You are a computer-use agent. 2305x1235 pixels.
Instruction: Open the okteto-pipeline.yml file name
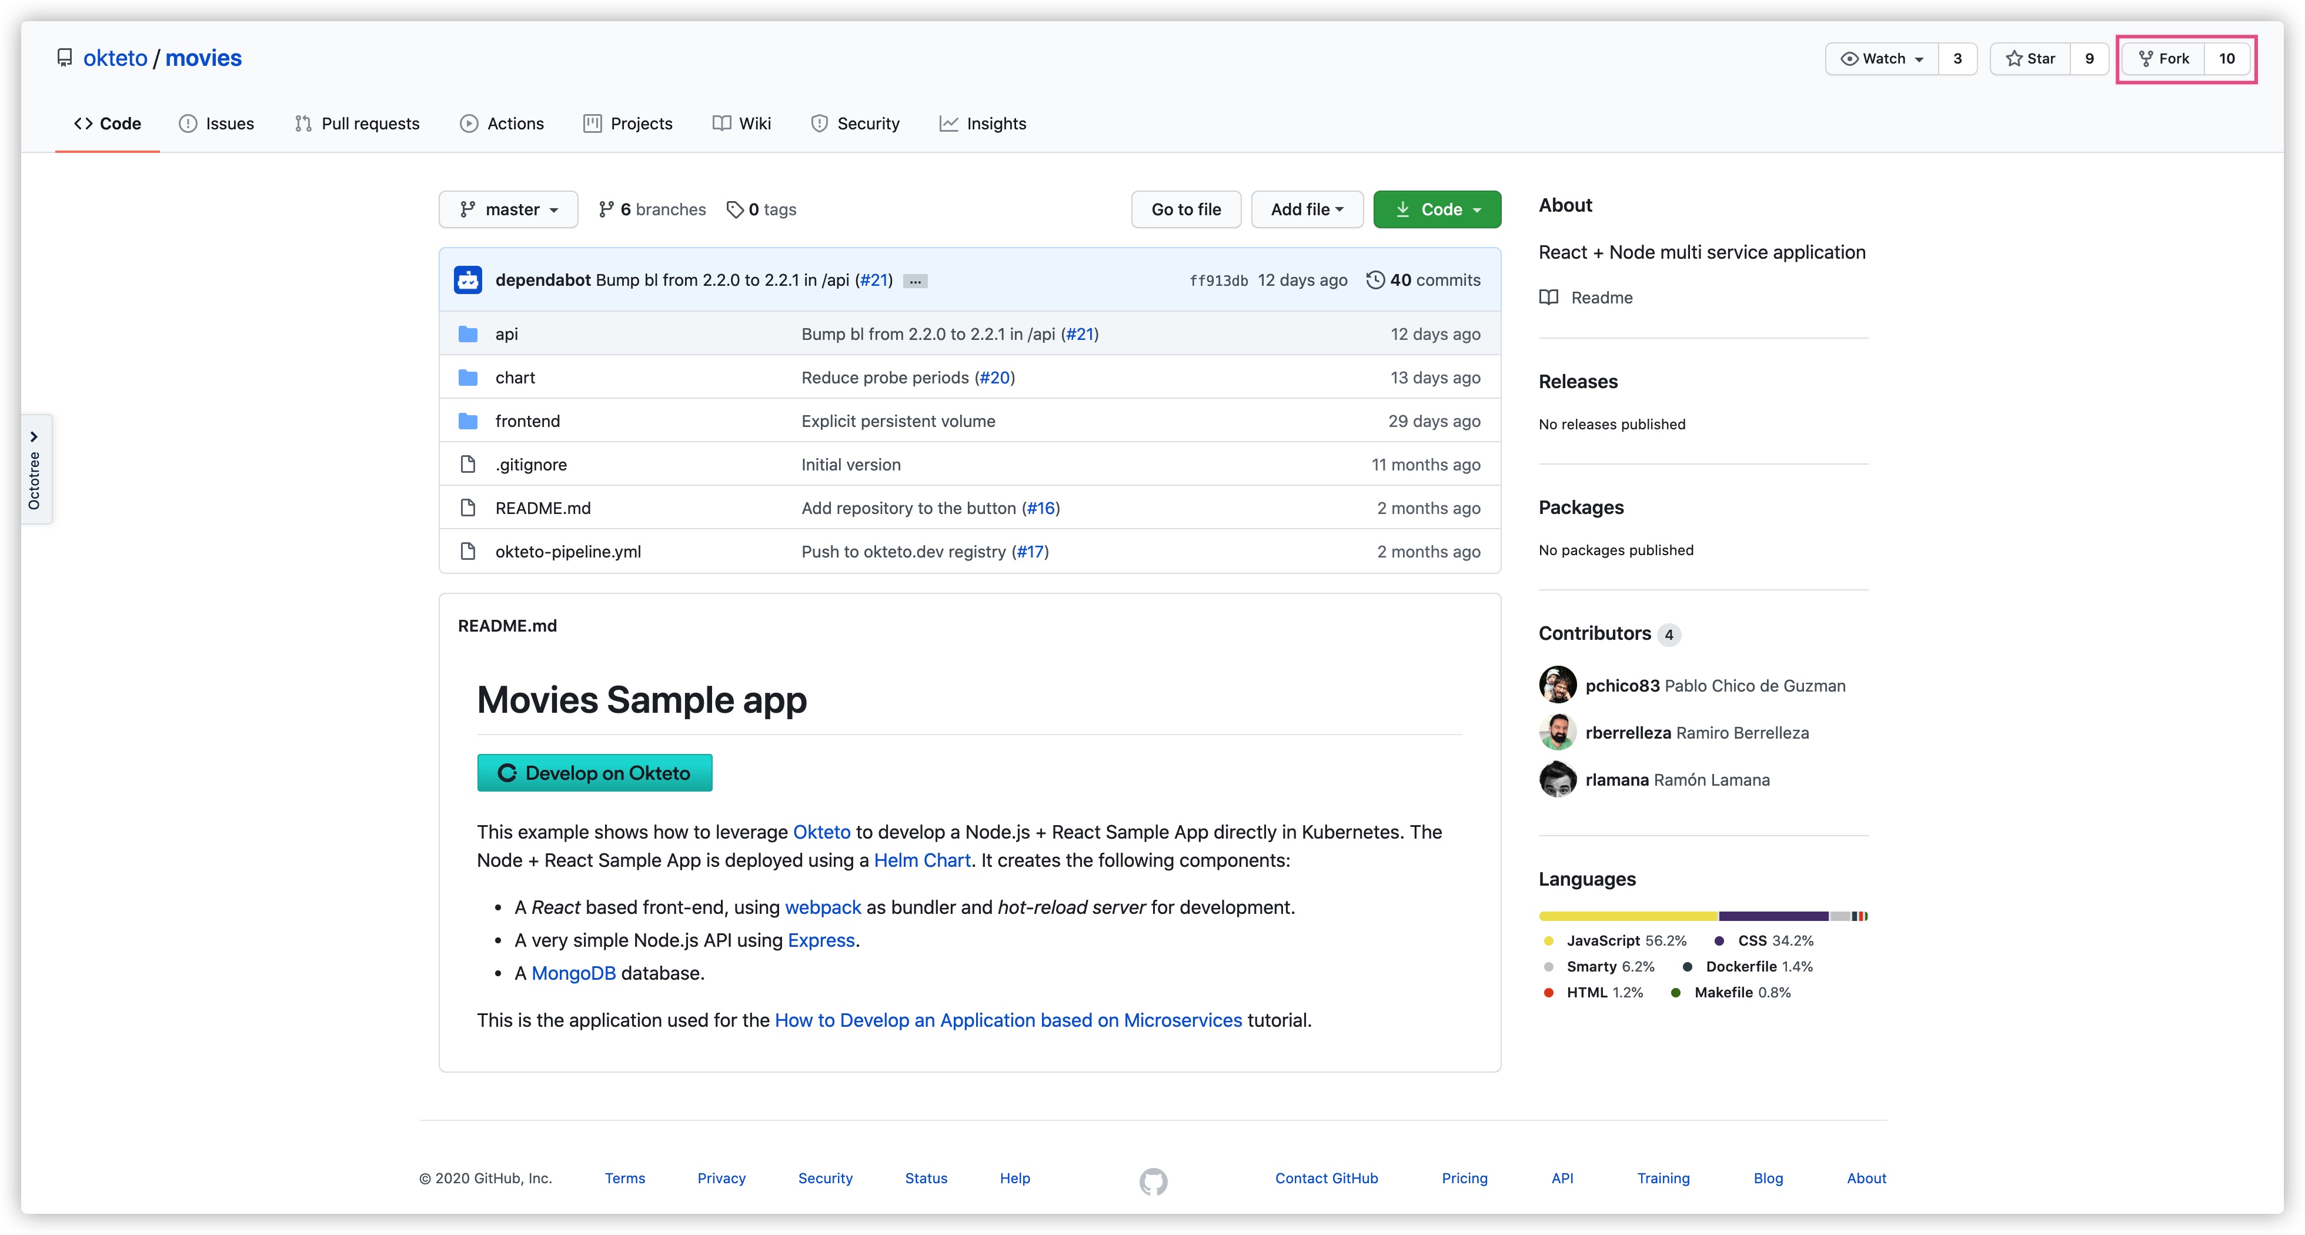point(567,551)
